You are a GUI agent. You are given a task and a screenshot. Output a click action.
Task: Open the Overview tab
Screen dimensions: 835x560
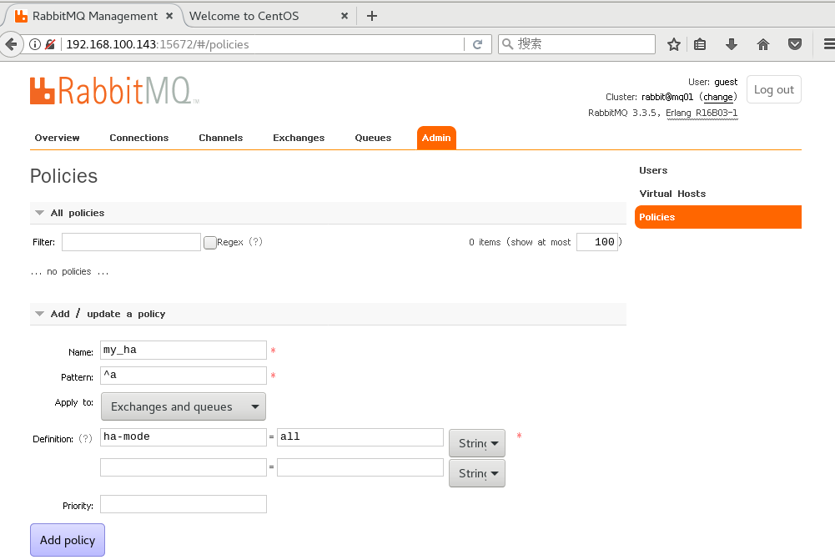pyautogui.click(x=57, y=138)
